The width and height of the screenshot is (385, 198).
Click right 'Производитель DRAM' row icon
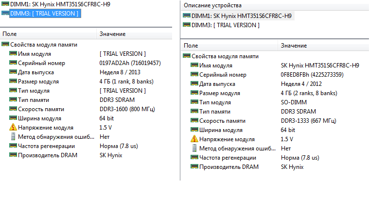pyautogui.click(x=194, y=166)
